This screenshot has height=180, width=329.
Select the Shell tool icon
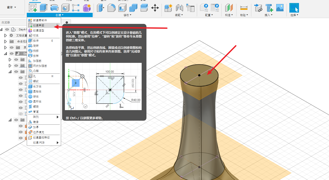tap(122, 8)
